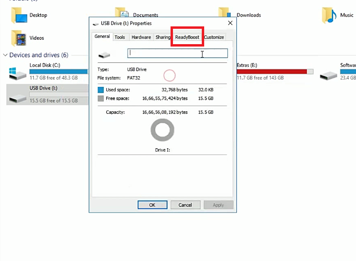Click the Extras (E:) red usage bar
The image size is (356, 261).
pos(275,71)
